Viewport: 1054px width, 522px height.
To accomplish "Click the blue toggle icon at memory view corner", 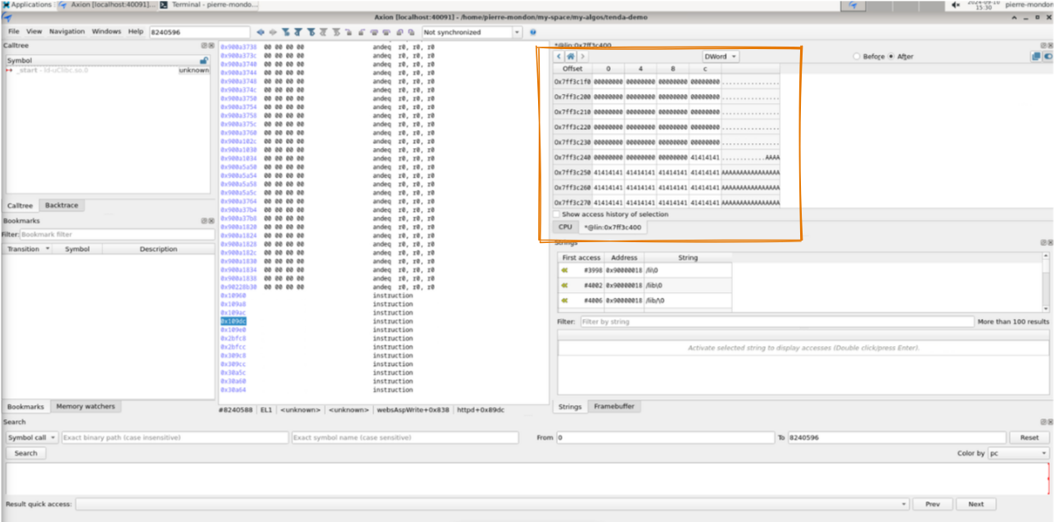I will pyautogui.click(x=1047, y=56).
